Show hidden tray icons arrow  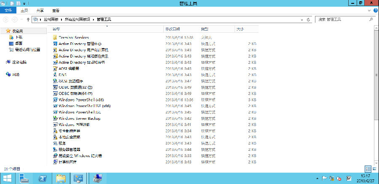(x=318, y=179)
